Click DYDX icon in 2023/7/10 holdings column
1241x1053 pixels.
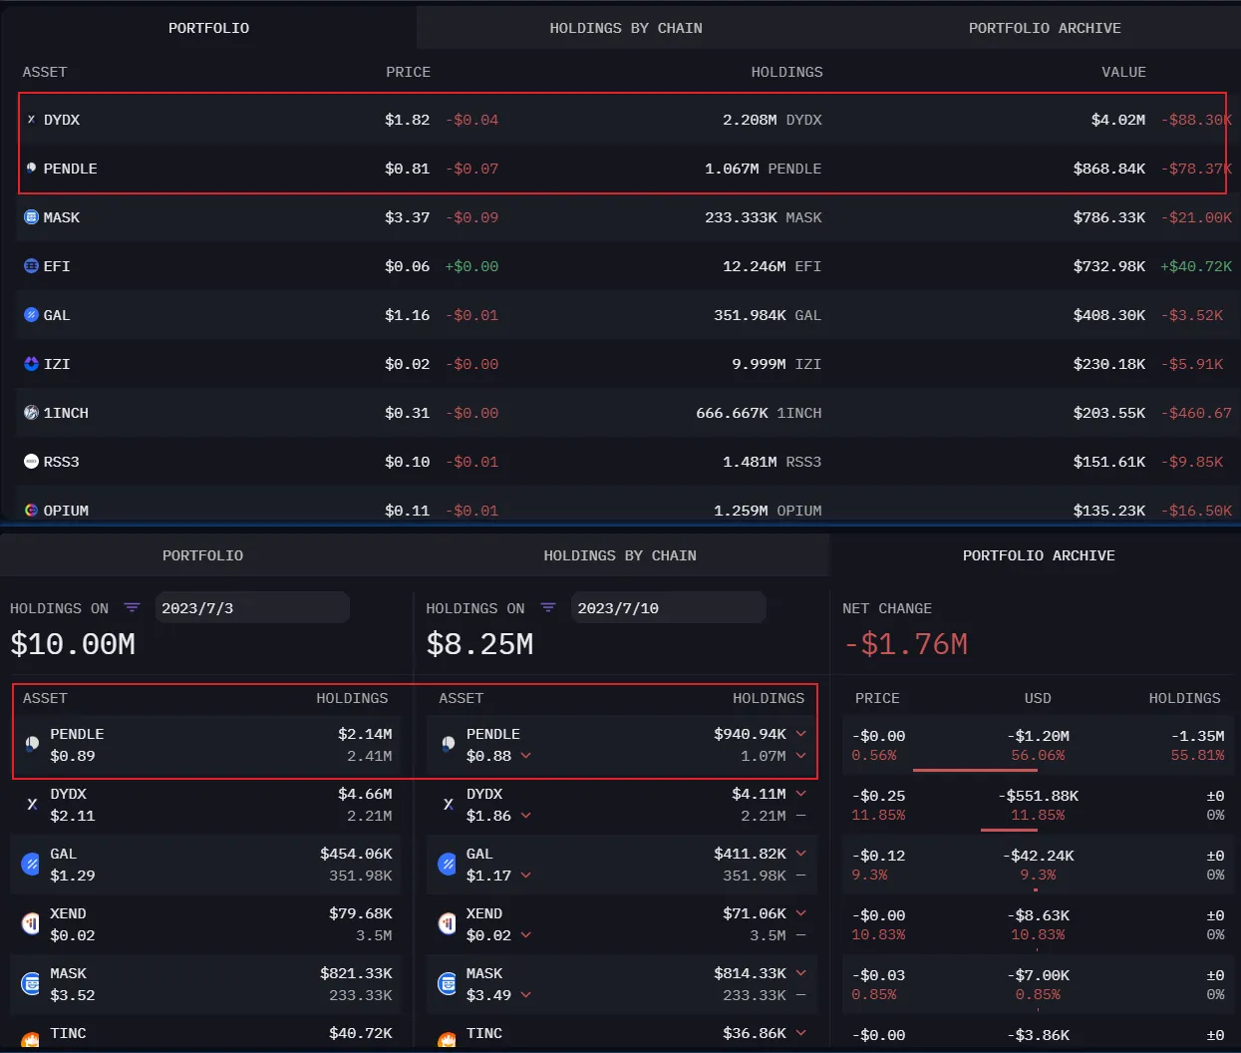pos(448,804)
